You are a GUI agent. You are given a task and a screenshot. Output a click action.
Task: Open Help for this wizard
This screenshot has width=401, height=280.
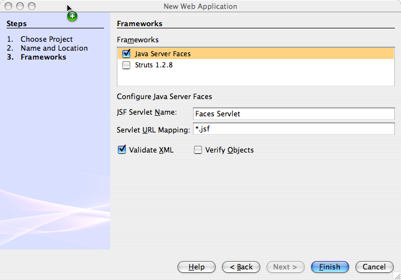click(x=196, y=267)
